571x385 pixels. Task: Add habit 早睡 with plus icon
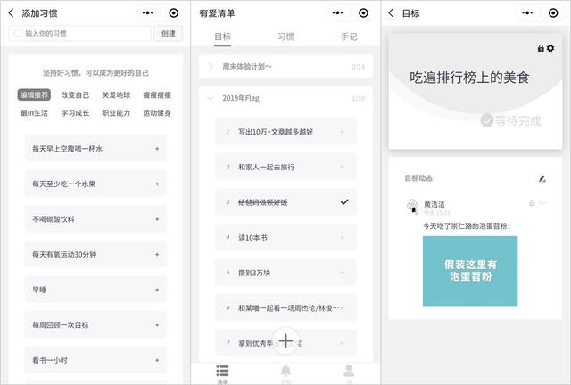click(157, 290)
